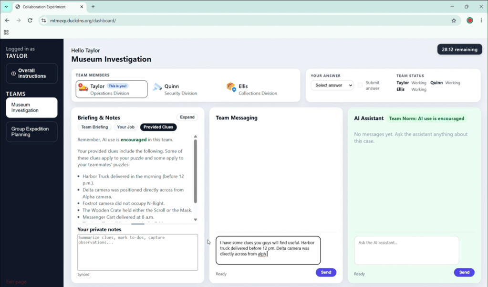Open the Chrome three-dot menu
Image resolution: width=488 pixels, height=287 pixels.
point(481,21)
